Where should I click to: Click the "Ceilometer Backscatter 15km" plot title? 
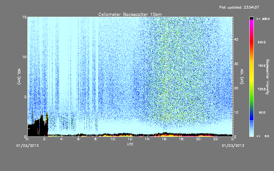tap(130, 14)
